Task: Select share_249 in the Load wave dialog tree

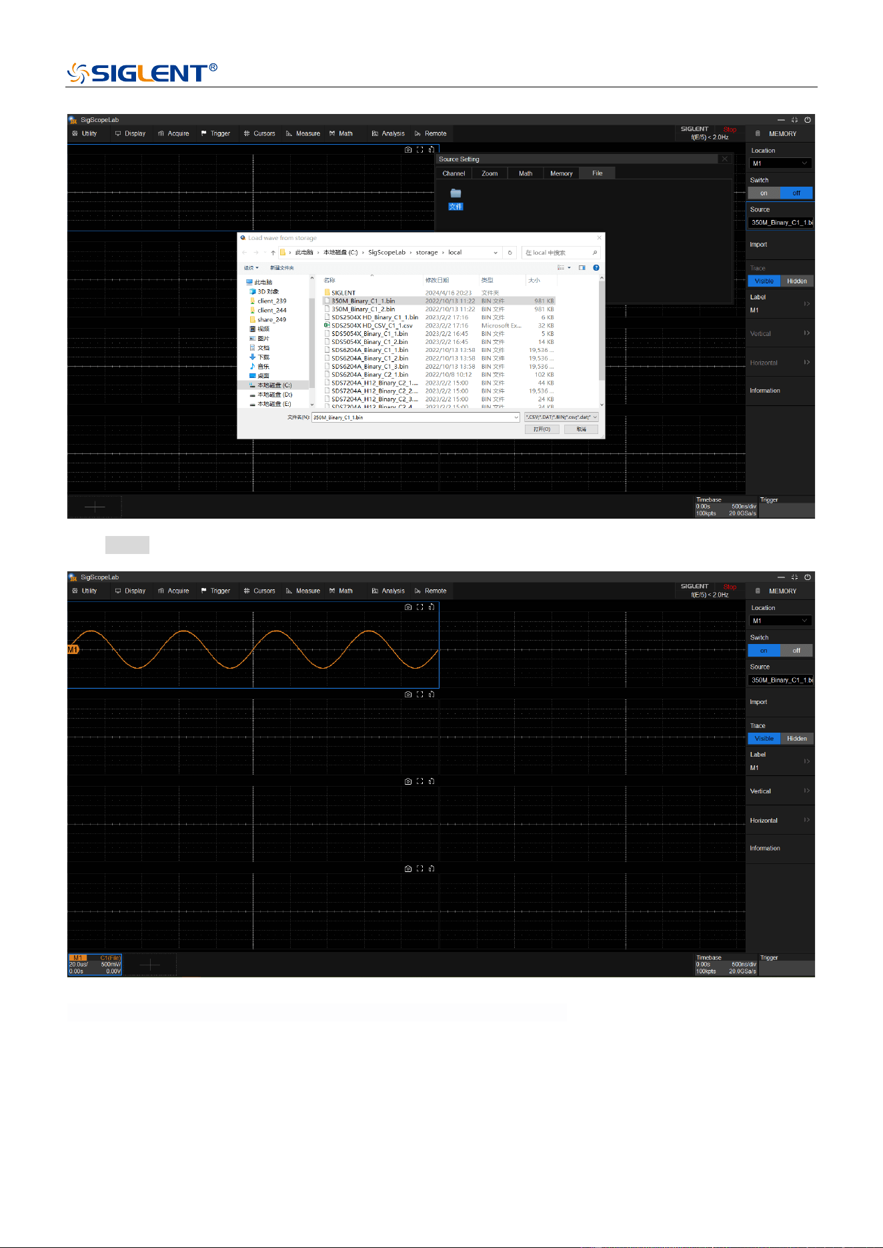Action: 267,319
